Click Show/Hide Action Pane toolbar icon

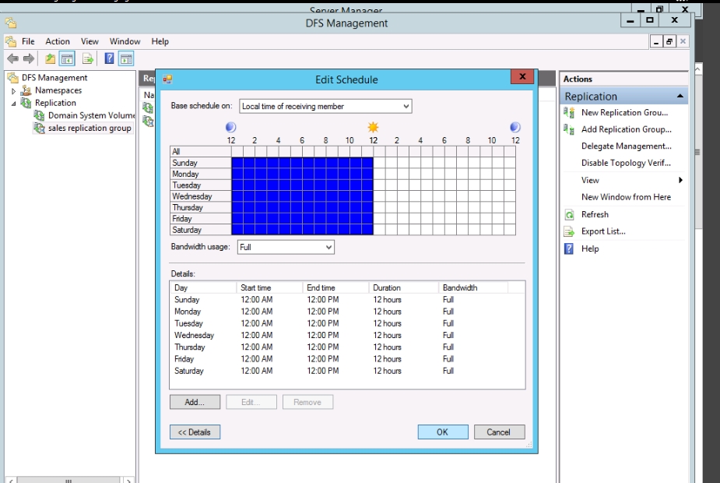click(x=125, y=58)
